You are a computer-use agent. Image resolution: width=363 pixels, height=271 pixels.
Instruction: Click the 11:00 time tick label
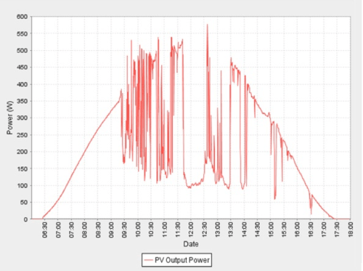165,230
